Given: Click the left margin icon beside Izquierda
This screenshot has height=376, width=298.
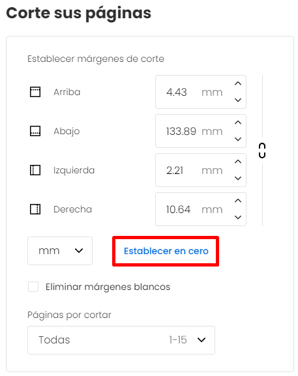Looking at the screenshot, I should (35, 170).
